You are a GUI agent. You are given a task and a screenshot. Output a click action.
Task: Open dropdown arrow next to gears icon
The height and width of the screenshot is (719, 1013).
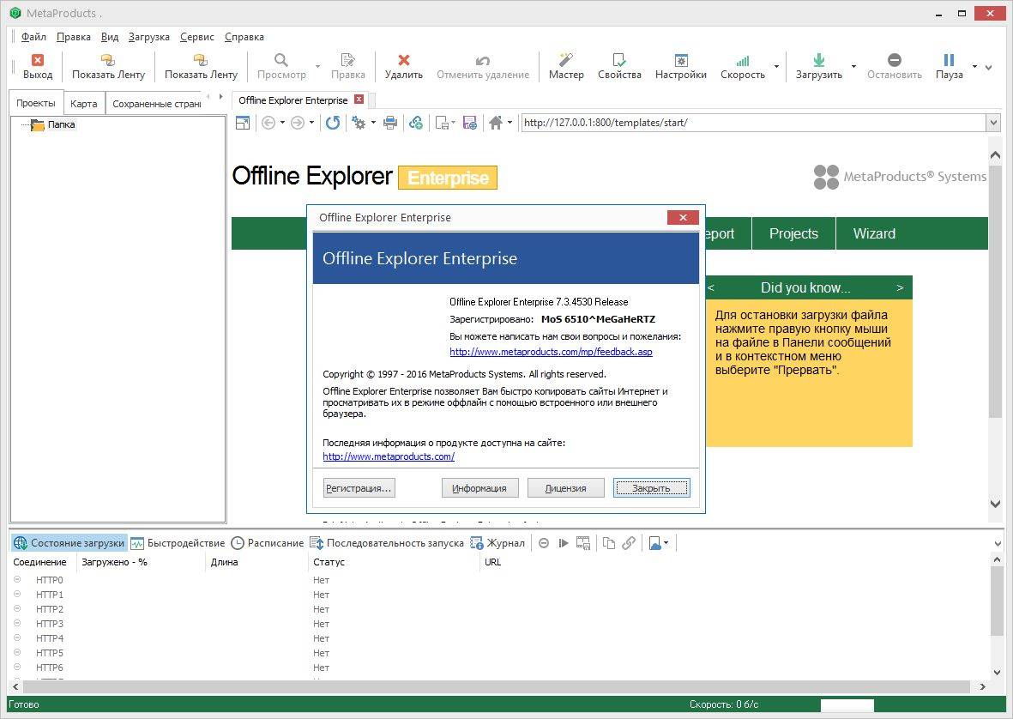373,123
